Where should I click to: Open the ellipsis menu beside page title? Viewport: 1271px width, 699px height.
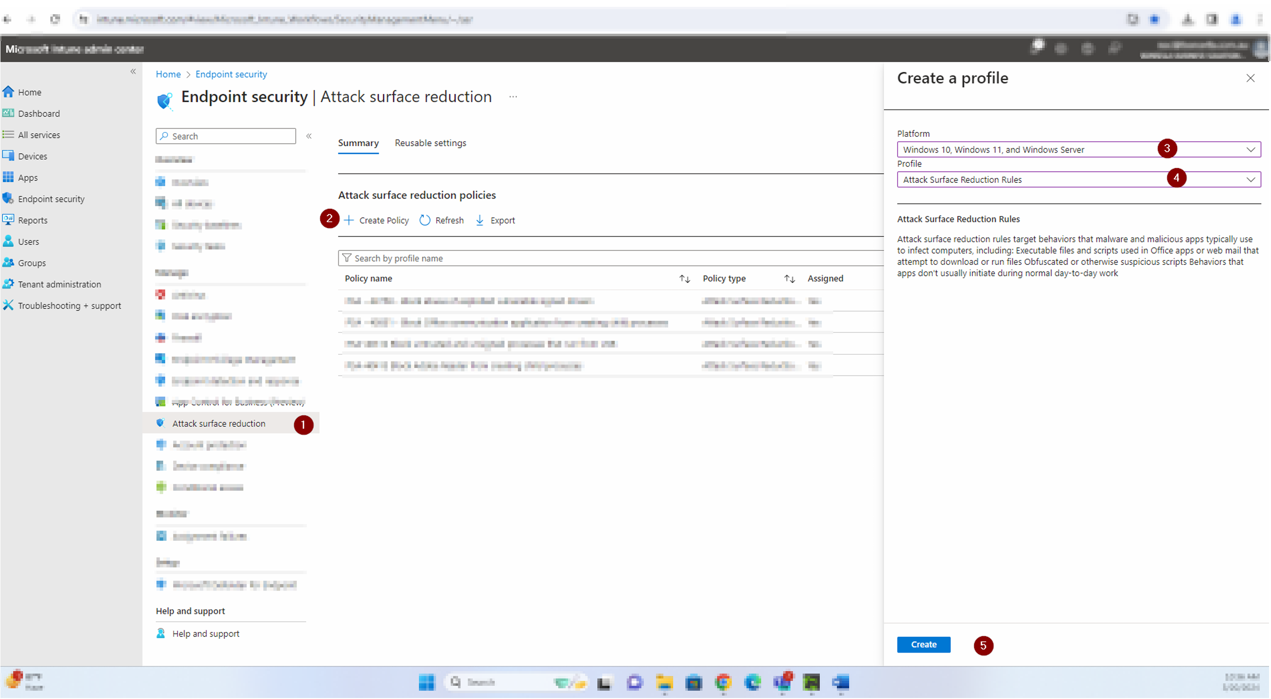click(x=513, y=97)
